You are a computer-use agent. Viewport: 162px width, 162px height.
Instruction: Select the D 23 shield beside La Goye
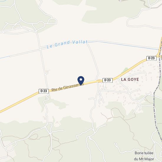[108, 80]
